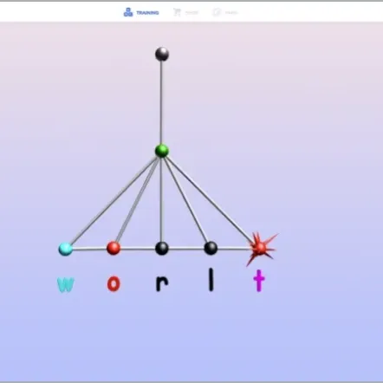This screenshot has height=383, width=383.
Task: Click the red node above o
Action: coord(114,248)
